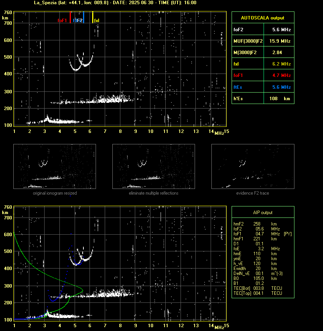Viewport: 323px width, 331px height.
Task: Select the Ewidth 20 km row
Action: click(255, 269)
